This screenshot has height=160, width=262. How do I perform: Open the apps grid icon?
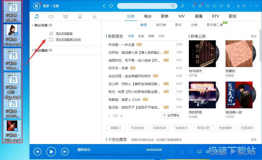(200, 6)
